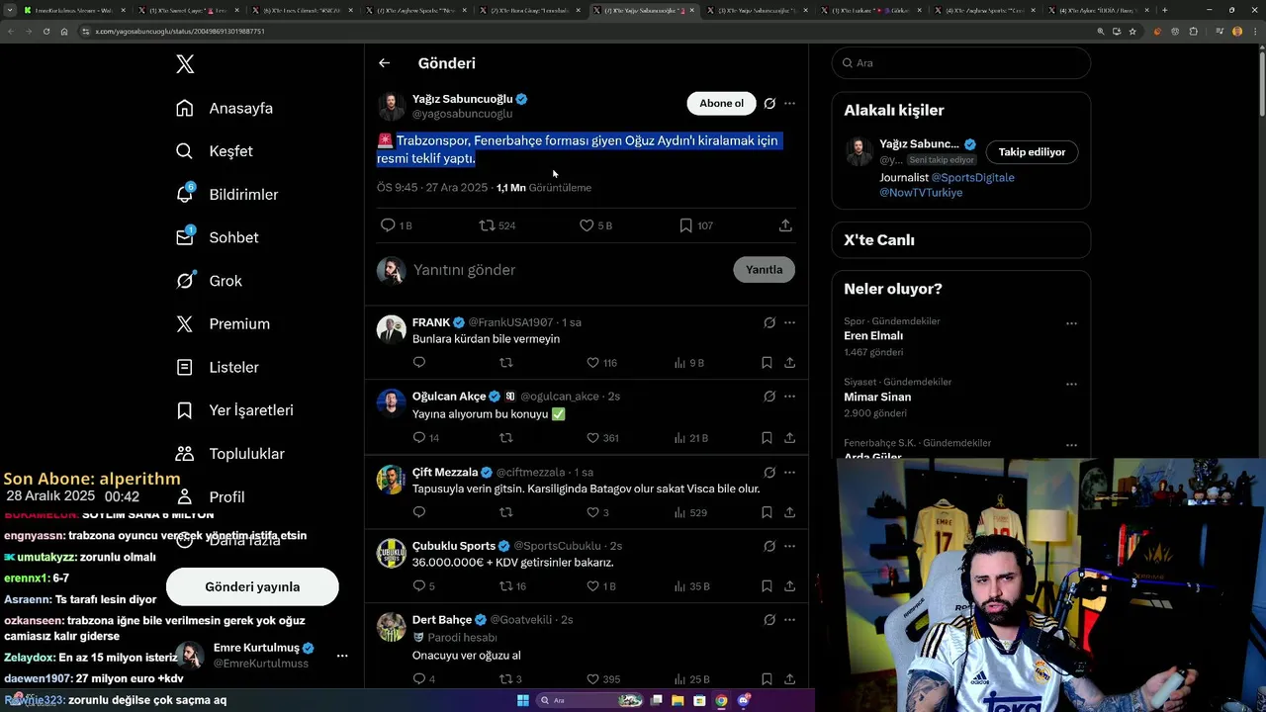This screenshot has width=1266, height=712.
Task: Open more options on Yağız Sabuncuoğlu's post
Action: click(x=789, y=103)
